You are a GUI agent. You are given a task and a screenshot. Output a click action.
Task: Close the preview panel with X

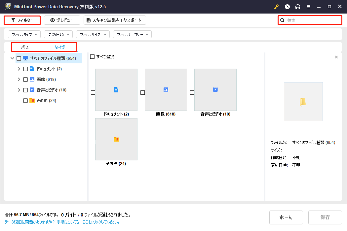pos(336,57)
